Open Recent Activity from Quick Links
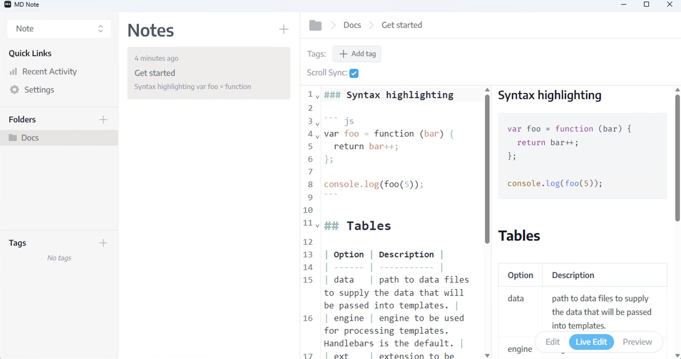 (x=49, y=71)
